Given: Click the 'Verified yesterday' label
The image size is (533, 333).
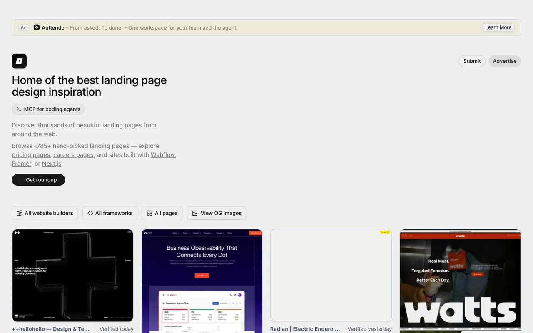Looking at the screenshot, I should click(370, 329).
